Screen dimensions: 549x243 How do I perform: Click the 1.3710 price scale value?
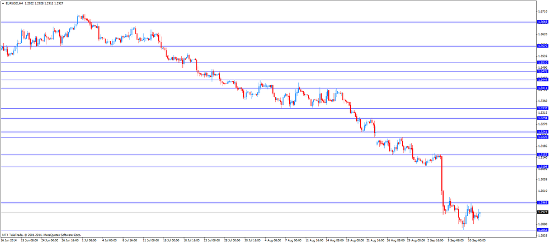coord(543,12)
